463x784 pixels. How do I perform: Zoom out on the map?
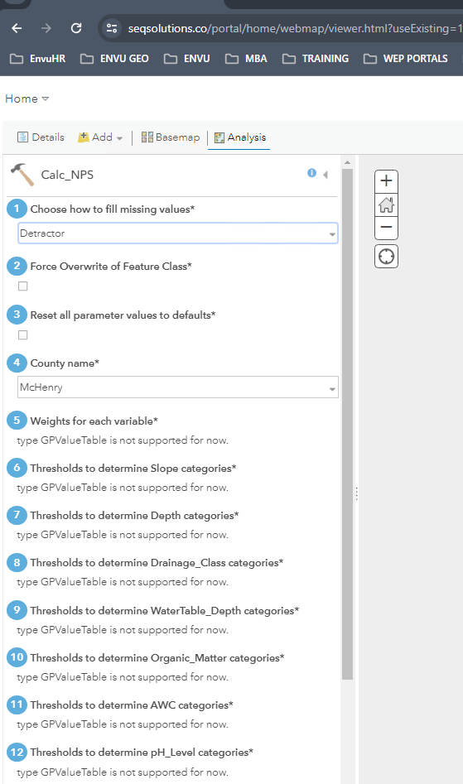387,228
